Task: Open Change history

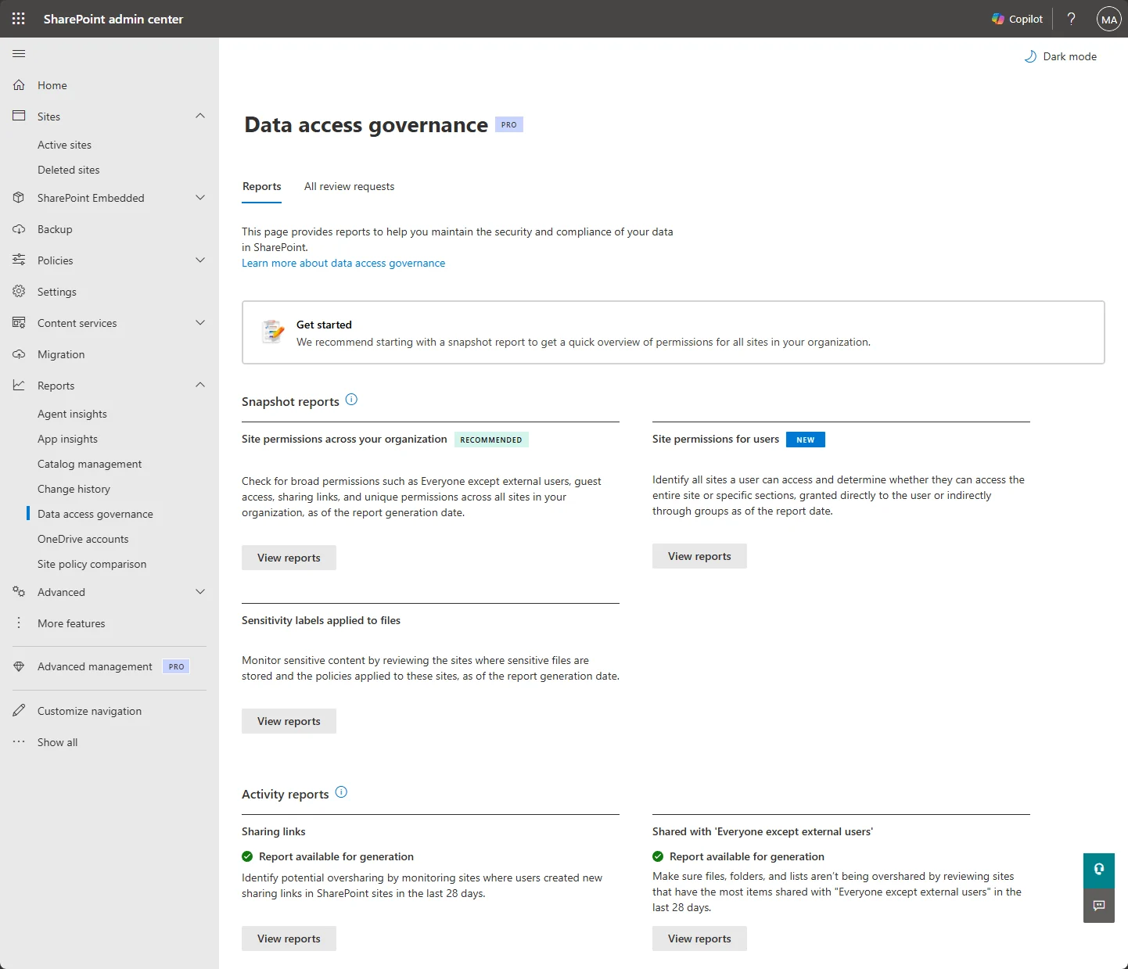Action: (x=74, y=489)
